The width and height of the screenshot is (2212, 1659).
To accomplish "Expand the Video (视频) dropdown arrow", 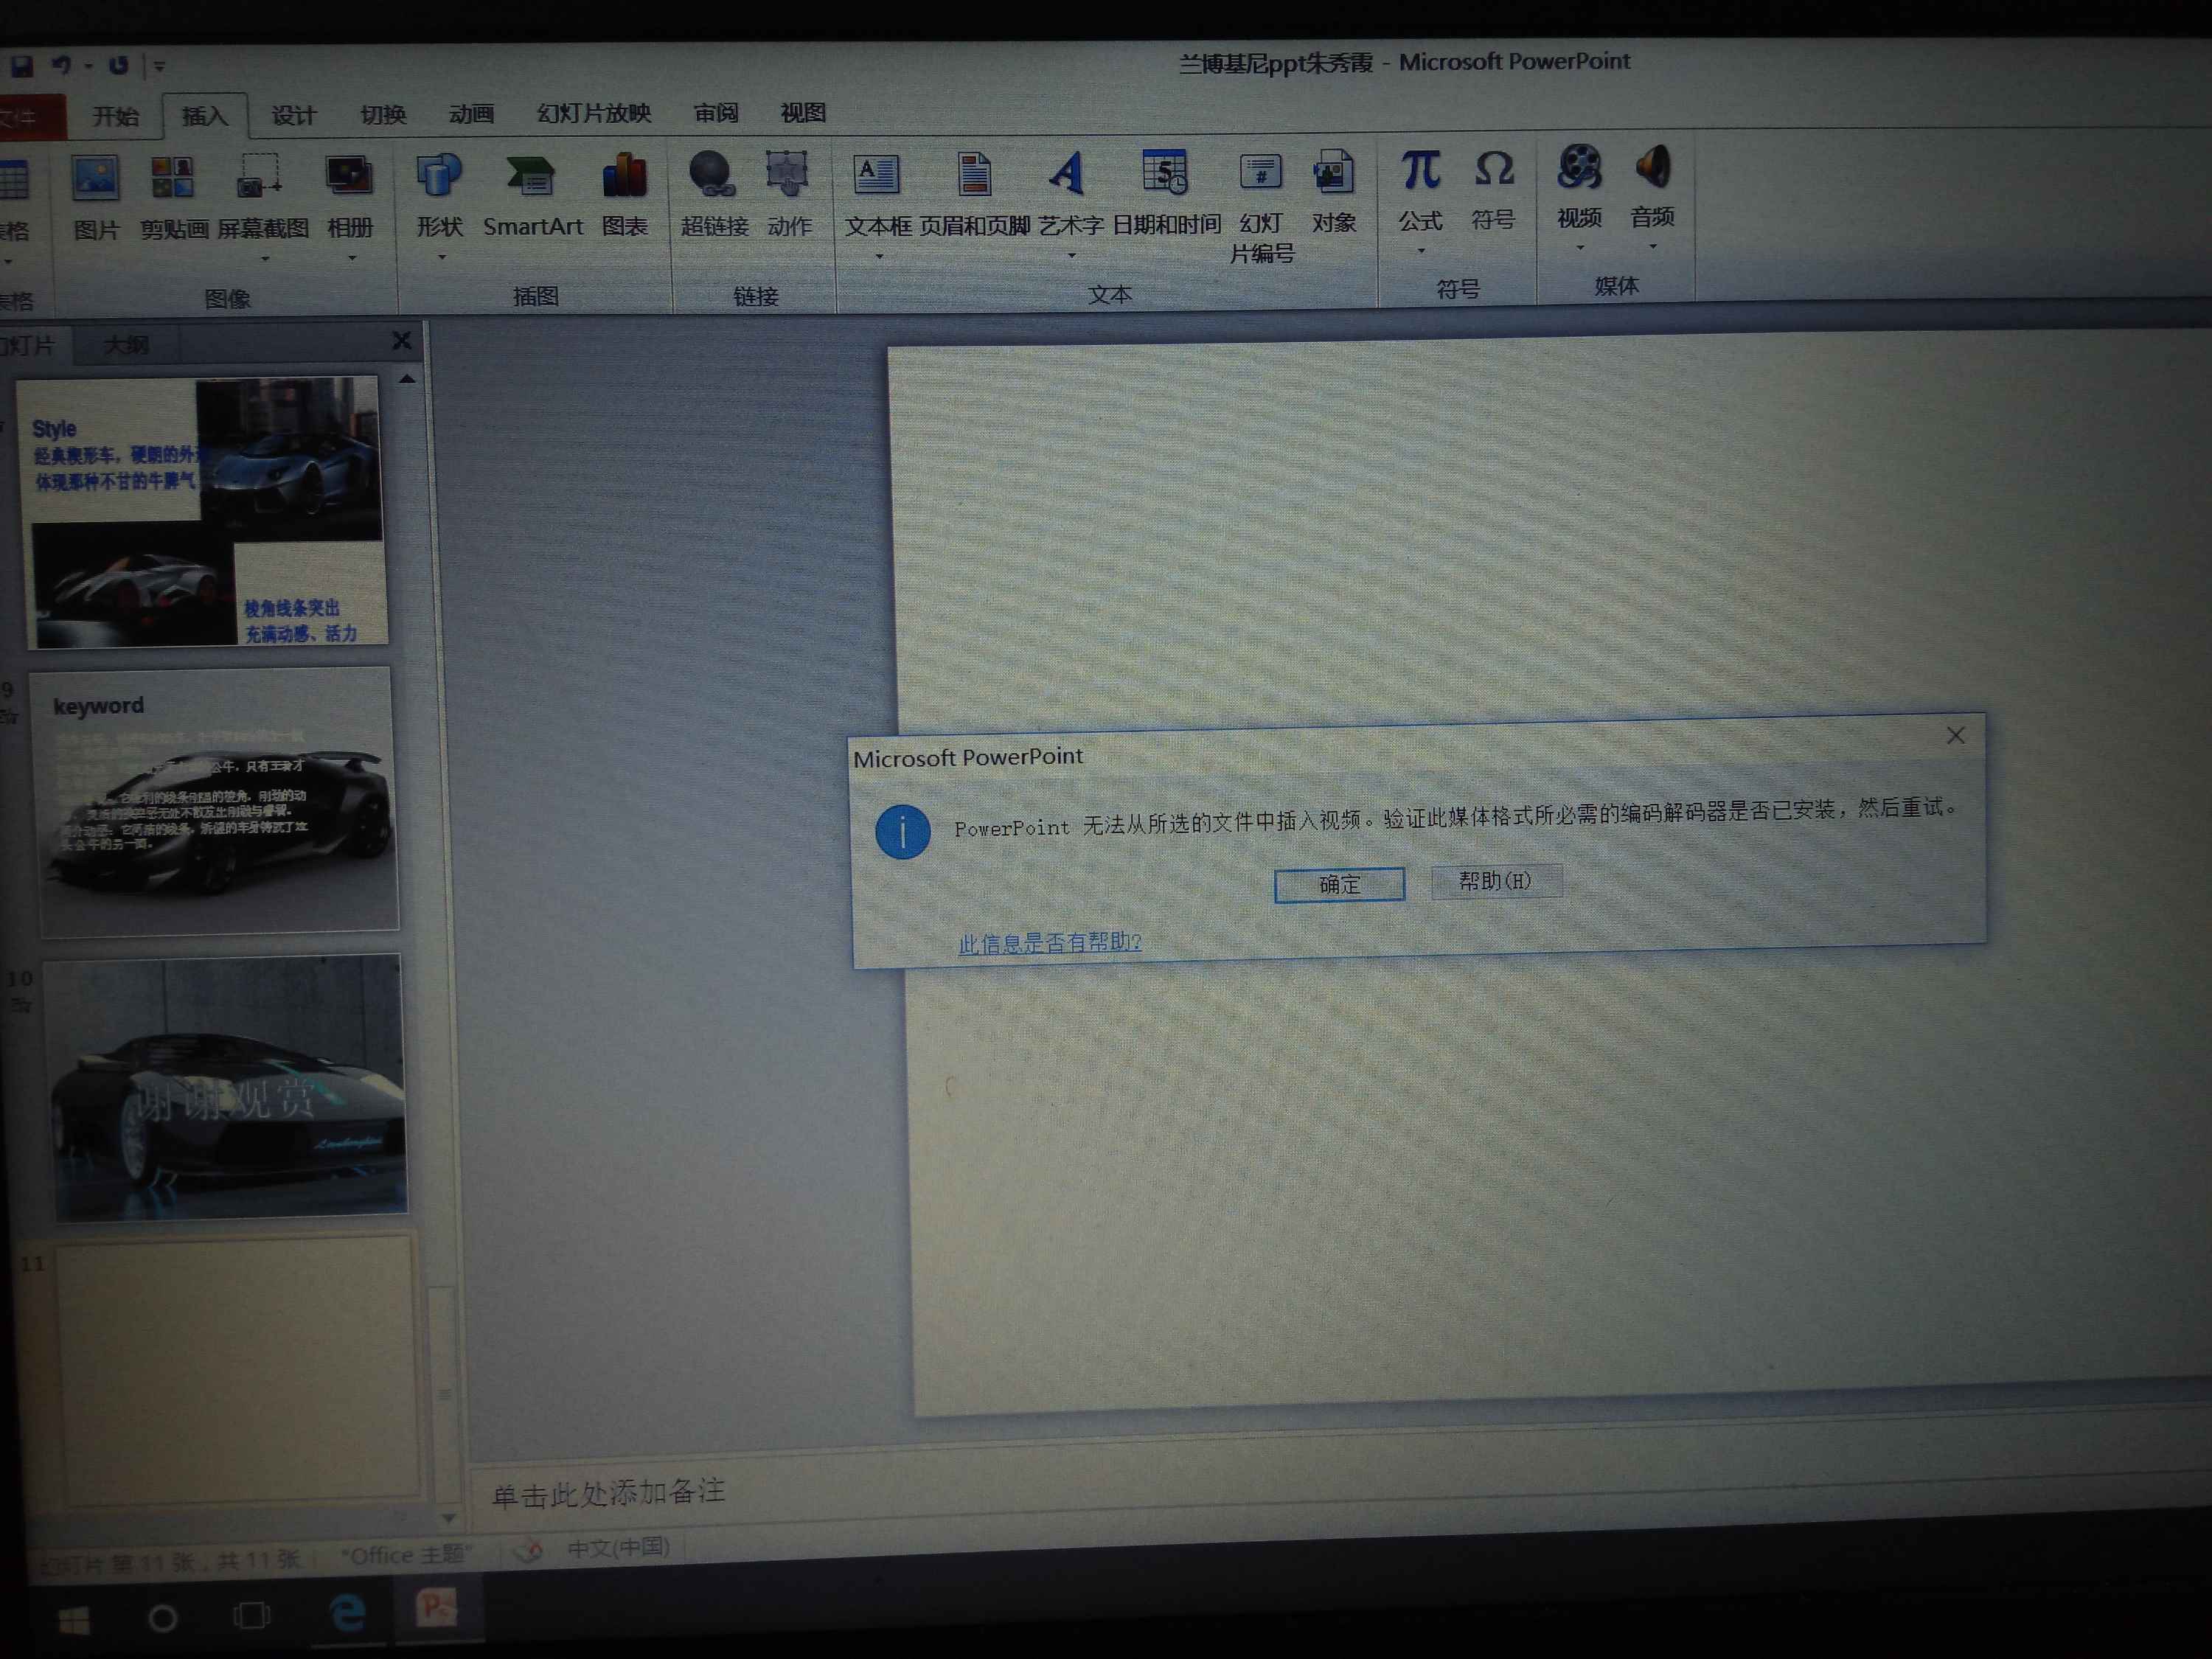I will 1580,247.
